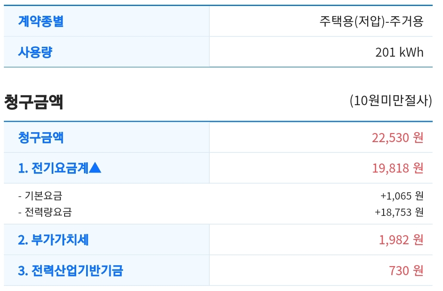Click the +1,065 원 basic charge

402,196
